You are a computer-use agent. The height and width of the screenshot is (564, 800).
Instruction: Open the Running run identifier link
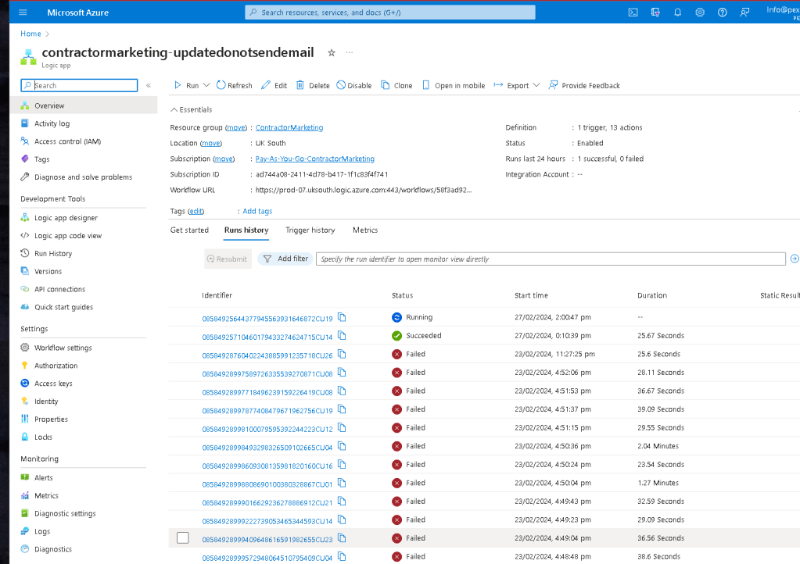point(267,319)
